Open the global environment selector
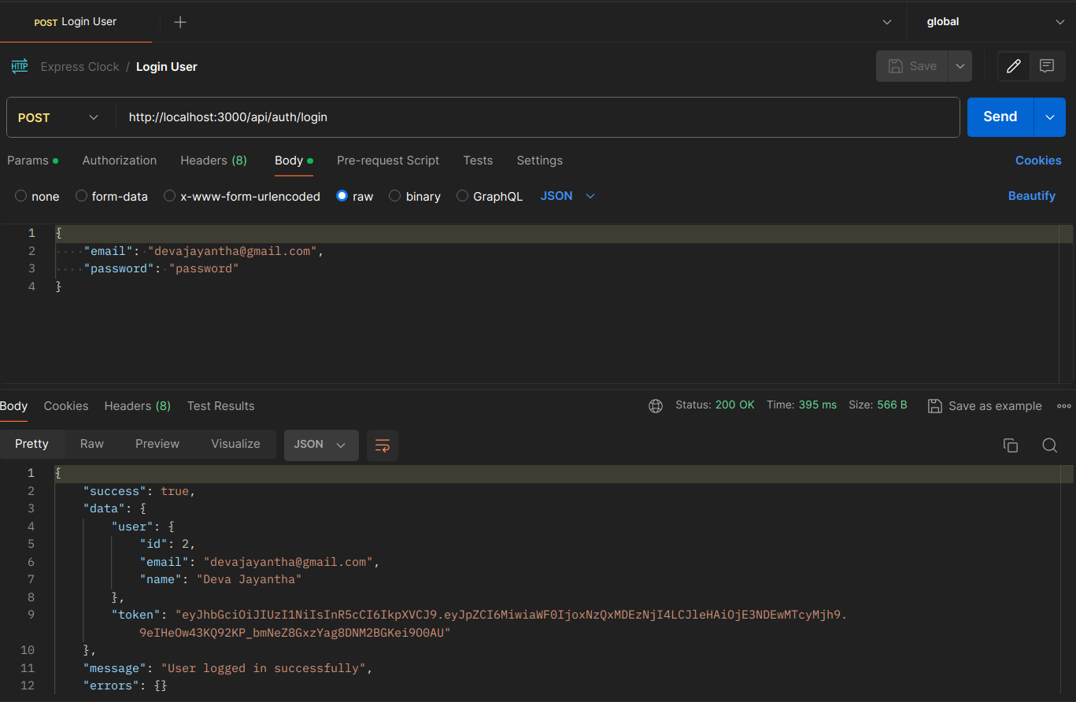1076x702 pixels. click(x=991, y=21)
